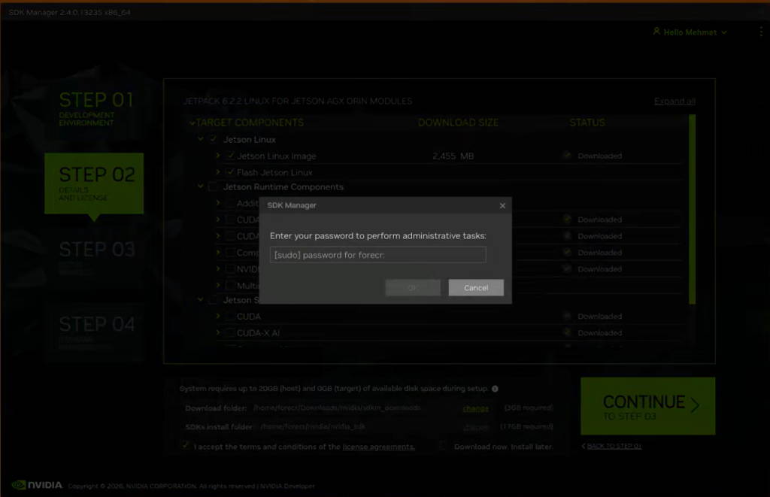Click the disk space info icon

[x=496, y=388]
